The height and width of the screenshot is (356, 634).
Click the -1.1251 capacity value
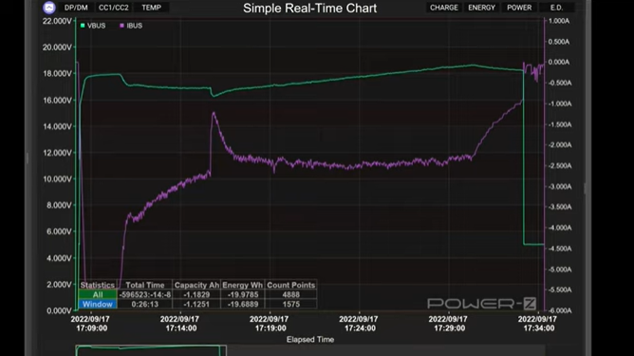click(x=196, y=304)
